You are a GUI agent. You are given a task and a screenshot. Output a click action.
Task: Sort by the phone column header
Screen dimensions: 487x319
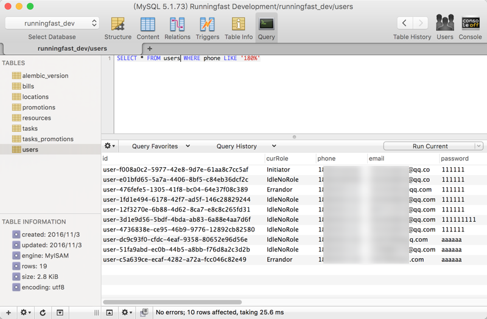342,159
